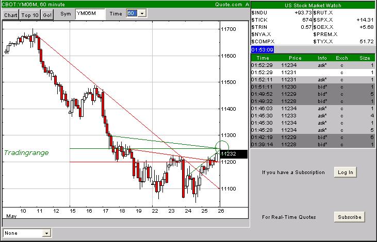Screen dimensions: 377x242
Task: Click the Size column header
Action: pos(365,58)
